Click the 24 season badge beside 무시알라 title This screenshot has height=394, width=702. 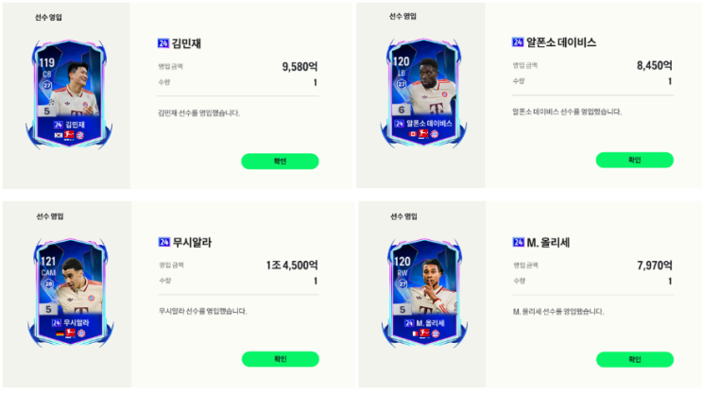(x=163, y=242)
